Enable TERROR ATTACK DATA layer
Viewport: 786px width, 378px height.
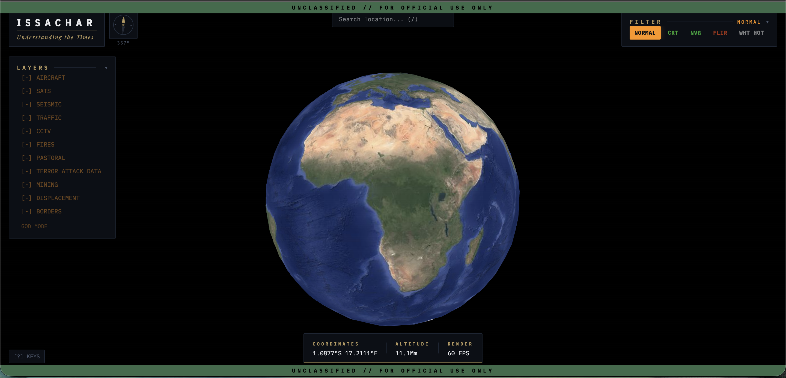coord(61,172)
